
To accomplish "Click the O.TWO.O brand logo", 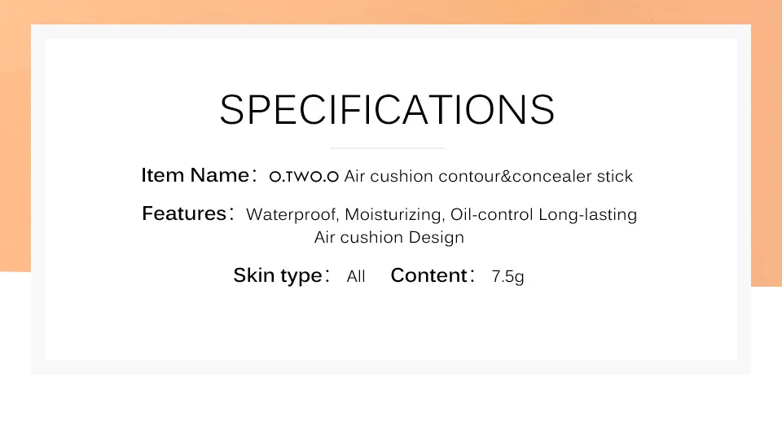I will [x=304, y=176].
